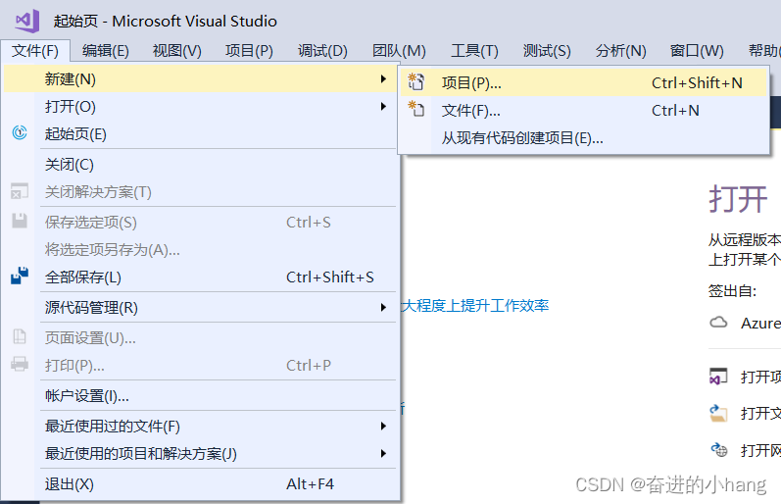Open the 视图(V) menu

click(x=176, y=51)
